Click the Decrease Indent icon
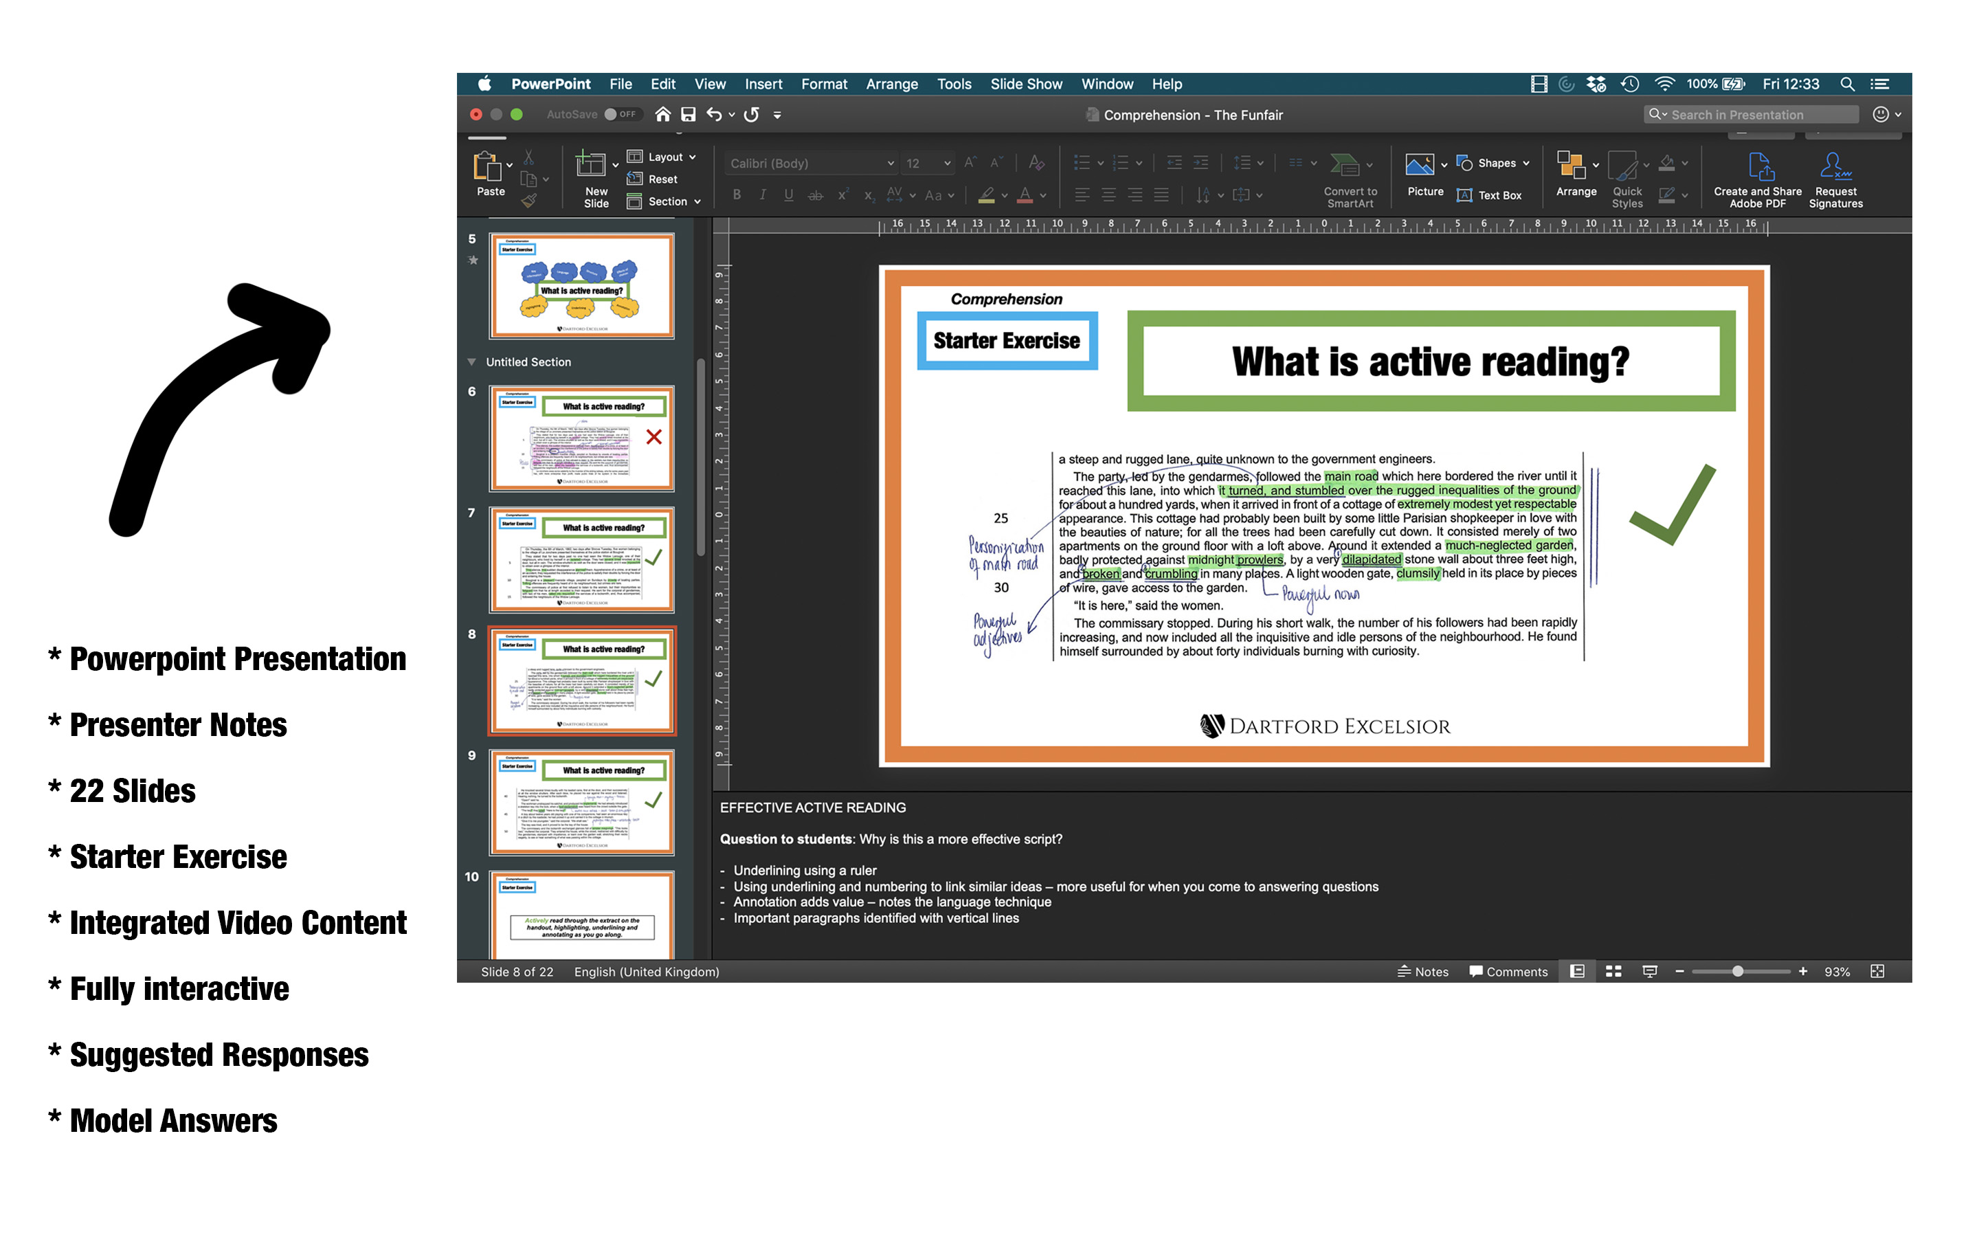1979x1237 pixels. pos(1174,163)
